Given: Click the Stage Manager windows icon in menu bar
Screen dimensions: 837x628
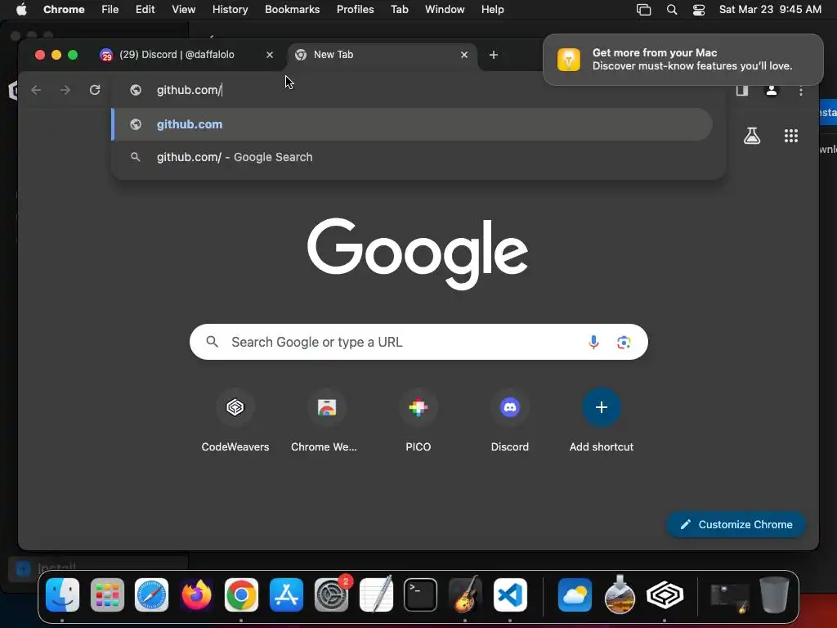Looking at the screenshot, I should 644,10.
